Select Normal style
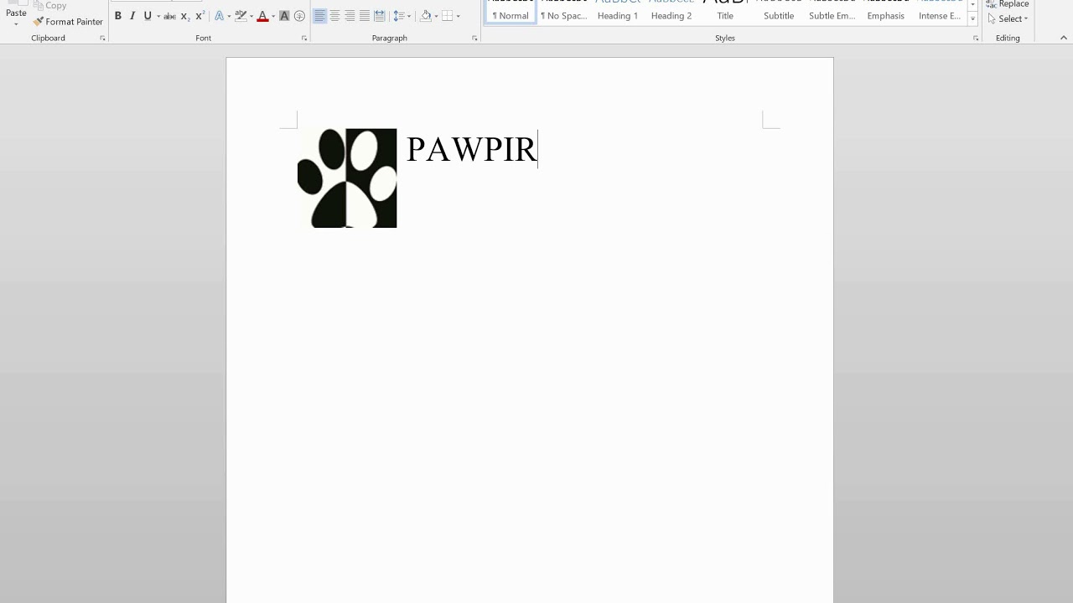The width and height of the screenshot is (1073, 603). pos(511,12)
